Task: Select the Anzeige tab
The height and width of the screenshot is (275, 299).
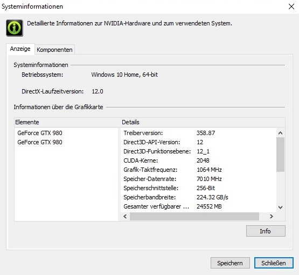Action: [20, 49]
